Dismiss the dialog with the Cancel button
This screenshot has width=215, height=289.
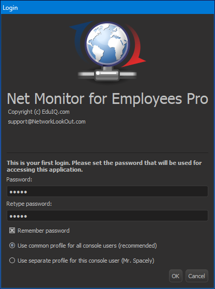coord(197,276)
